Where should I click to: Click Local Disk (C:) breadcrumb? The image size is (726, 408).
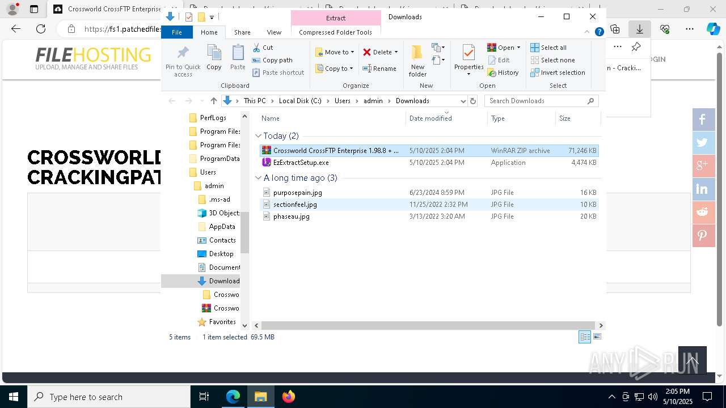pos(300,101)
